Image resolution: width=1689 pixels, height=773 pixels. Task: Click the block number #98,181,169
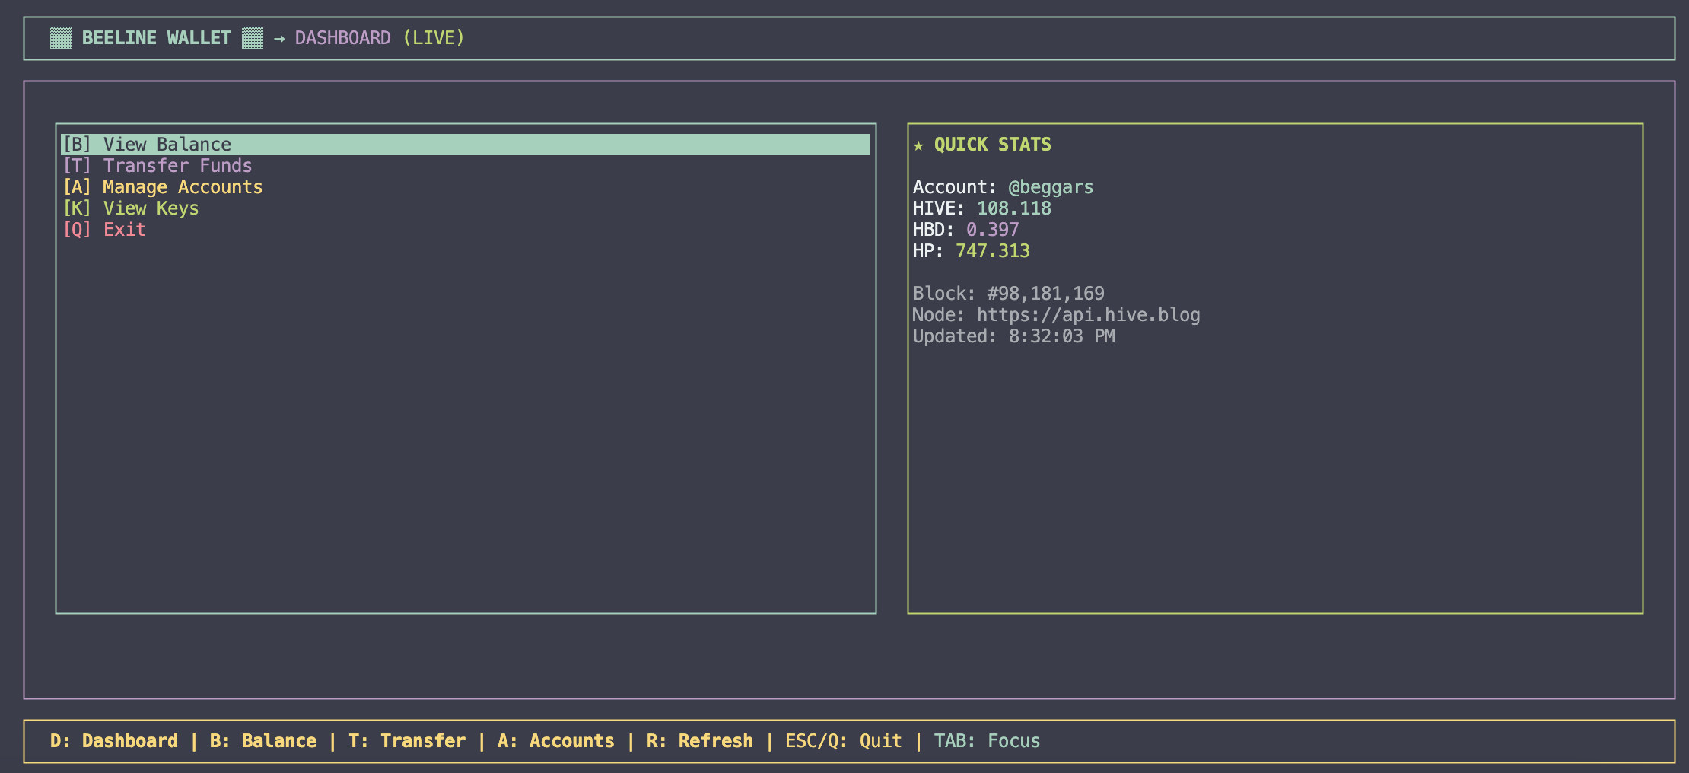pyautogui.click(x=1046, y=294)
